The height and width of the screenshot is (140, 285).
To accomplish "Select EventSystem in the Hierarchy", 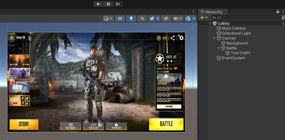I will 234,58.
